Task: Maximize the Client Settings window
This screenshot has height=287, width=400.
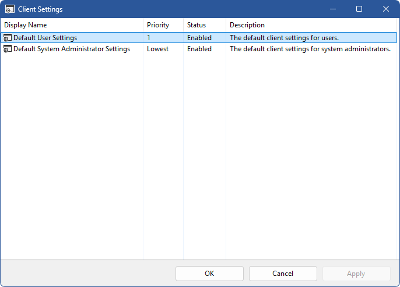Action: click(359, 9)
